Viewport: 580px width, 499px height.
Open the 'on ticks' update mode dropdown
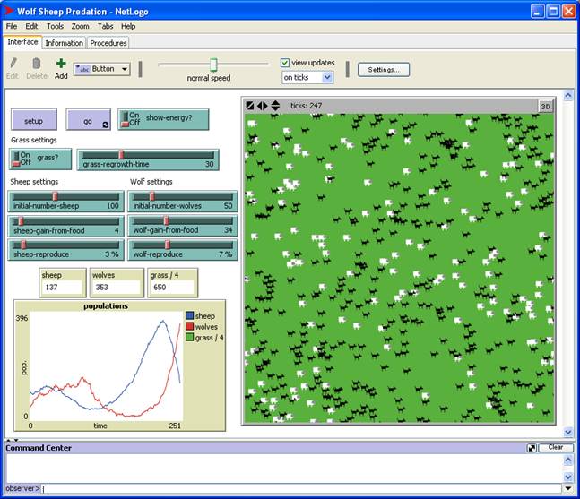[x=307, y=77]
